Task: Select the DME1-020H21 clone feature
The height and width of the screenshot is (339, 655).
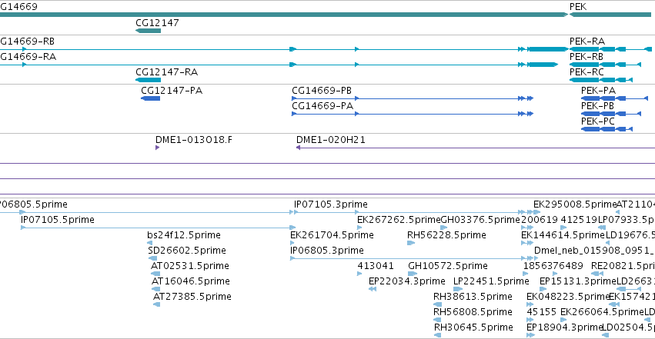Action: pos(476,148)
